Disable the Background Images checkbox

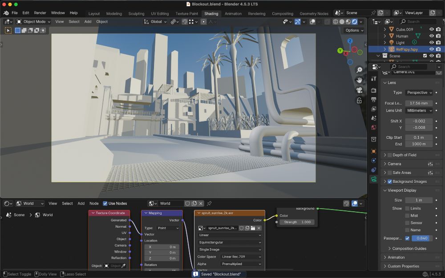[x=390, y=181]
